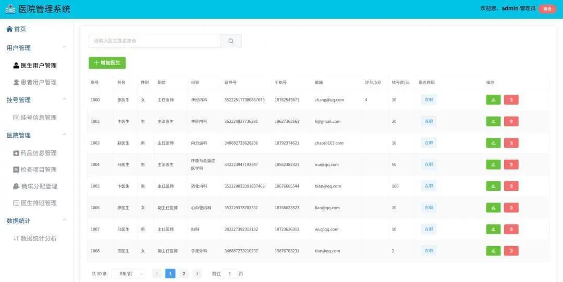Open 数据统计分析 menu item
The width and height of the screenshot is (563, 282).
pos(35,238)
